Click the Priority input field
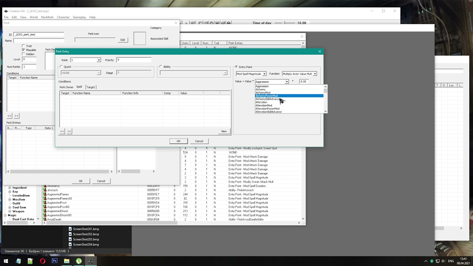This screenshot has width=473, height=266. click(134, 60)
